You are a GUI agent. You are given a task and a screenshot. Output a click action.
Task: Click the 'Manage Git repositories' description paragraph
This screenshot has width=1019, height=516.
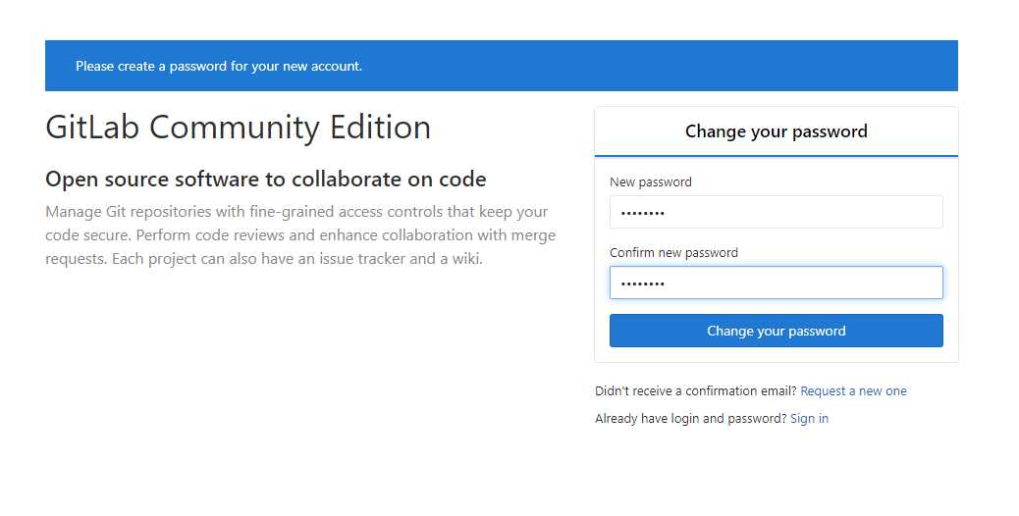(300, 235)
